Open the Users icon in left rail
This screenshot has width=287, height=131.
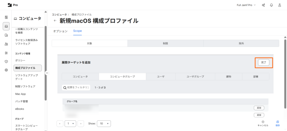tap(6, 44)
